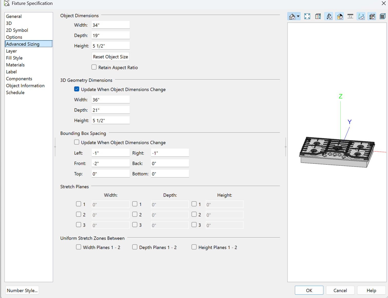Open the preview view type dropdown arrow
Image resolution: width=388 pixels, height=298 pixels.
[x=298, y=16]
